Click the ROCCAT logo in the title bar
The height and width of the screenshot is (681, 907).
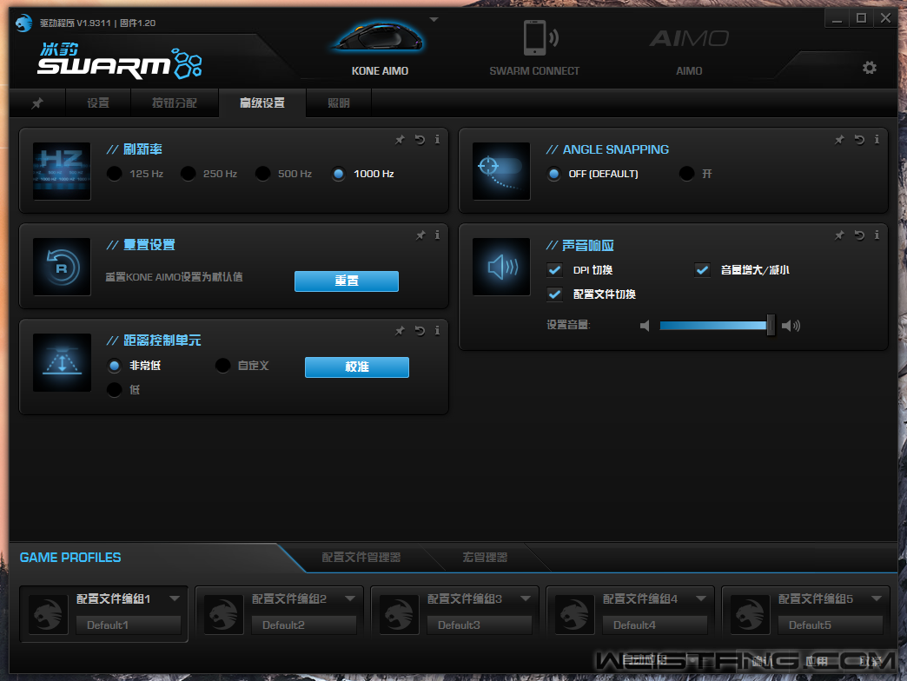click(x=23, y=23)
